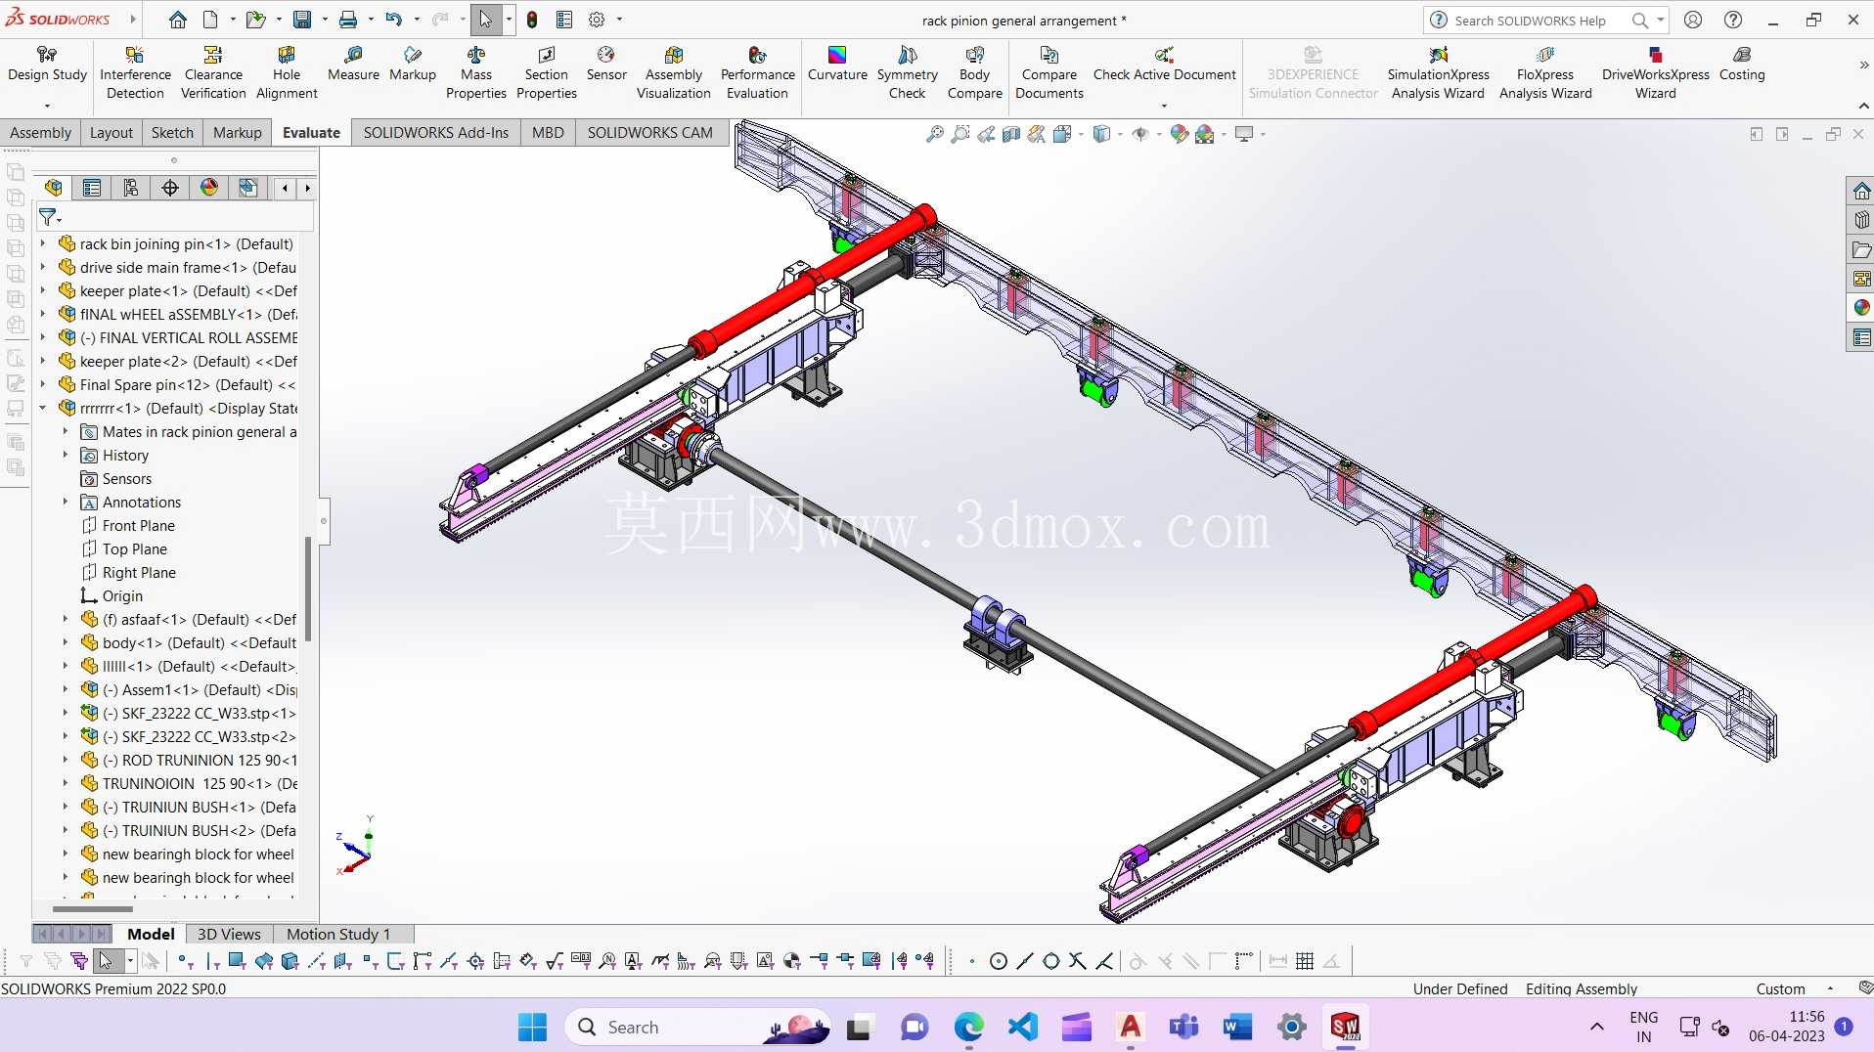Open the PropertyManager tab icon
Viewport: 1874px width, 1052px height.
tap(92, 188)
